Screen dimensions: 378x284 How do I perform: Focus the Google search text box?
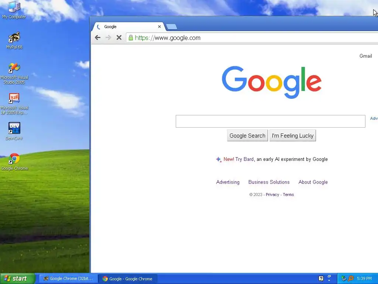point(271,121)
